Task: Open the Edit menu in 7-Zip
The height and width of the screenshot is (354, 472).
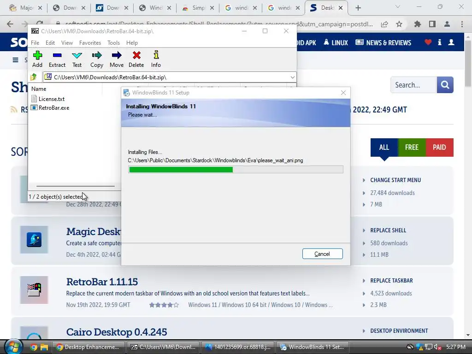Action: coord(50,43)
